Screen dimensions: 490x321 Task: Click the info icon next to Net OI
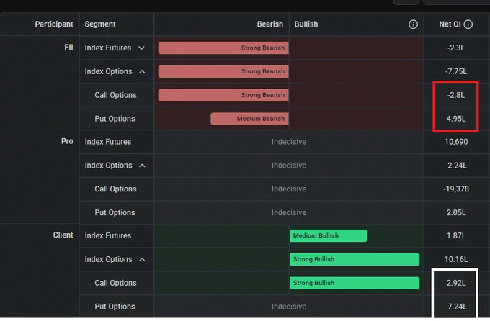click(468, 24)
